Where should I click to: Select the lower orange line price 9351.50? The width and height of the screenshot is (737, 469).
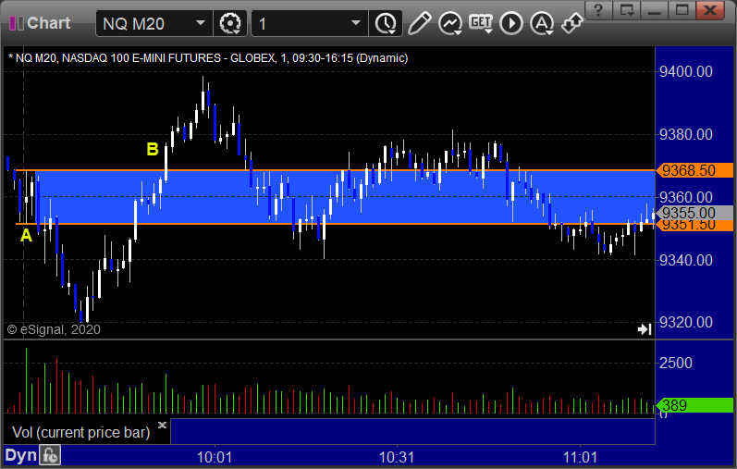click(694, 226)
